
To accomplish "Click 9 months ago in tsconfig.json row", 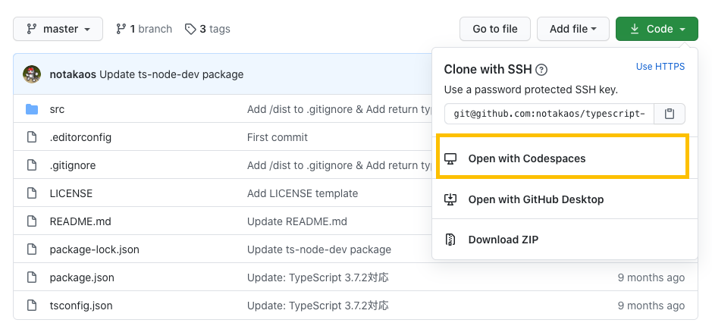I will (651, 306).
